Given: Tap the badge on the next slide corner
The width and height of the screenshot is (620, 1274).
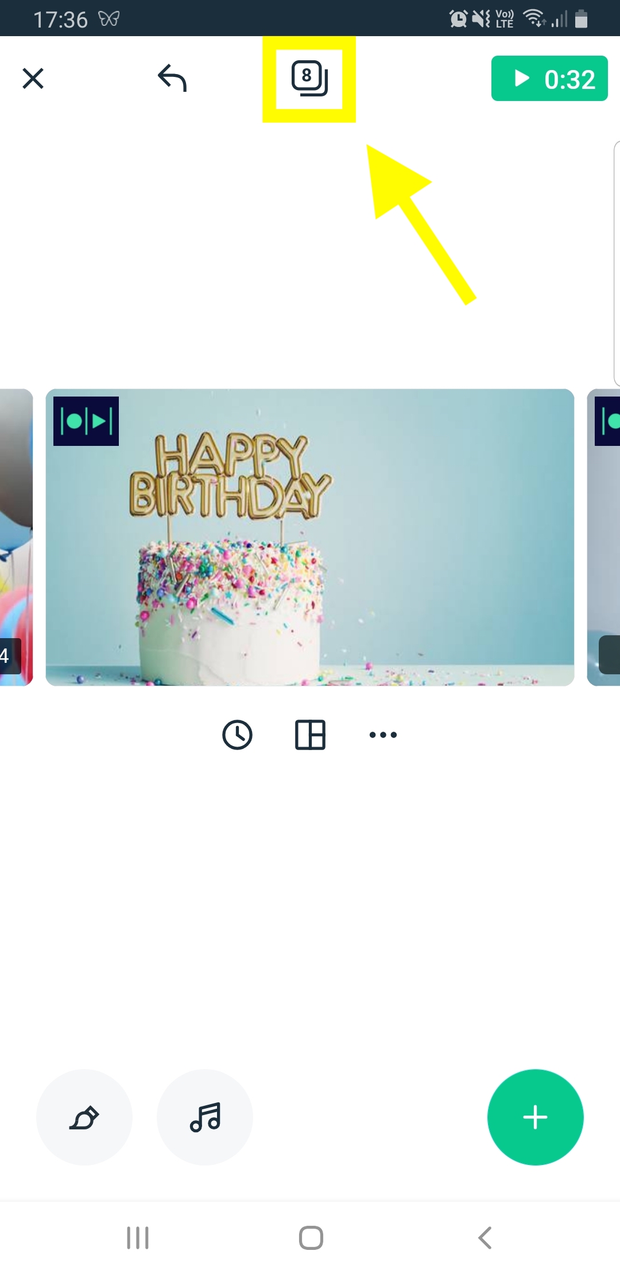Looking at the screenshot, I should (609, 655).
